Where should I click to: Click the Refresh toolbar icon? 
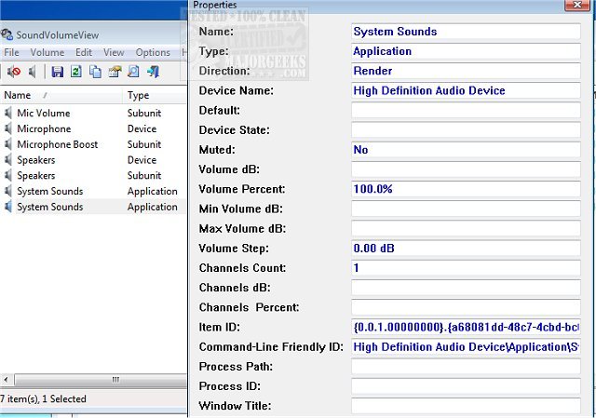tap(76, 72)
